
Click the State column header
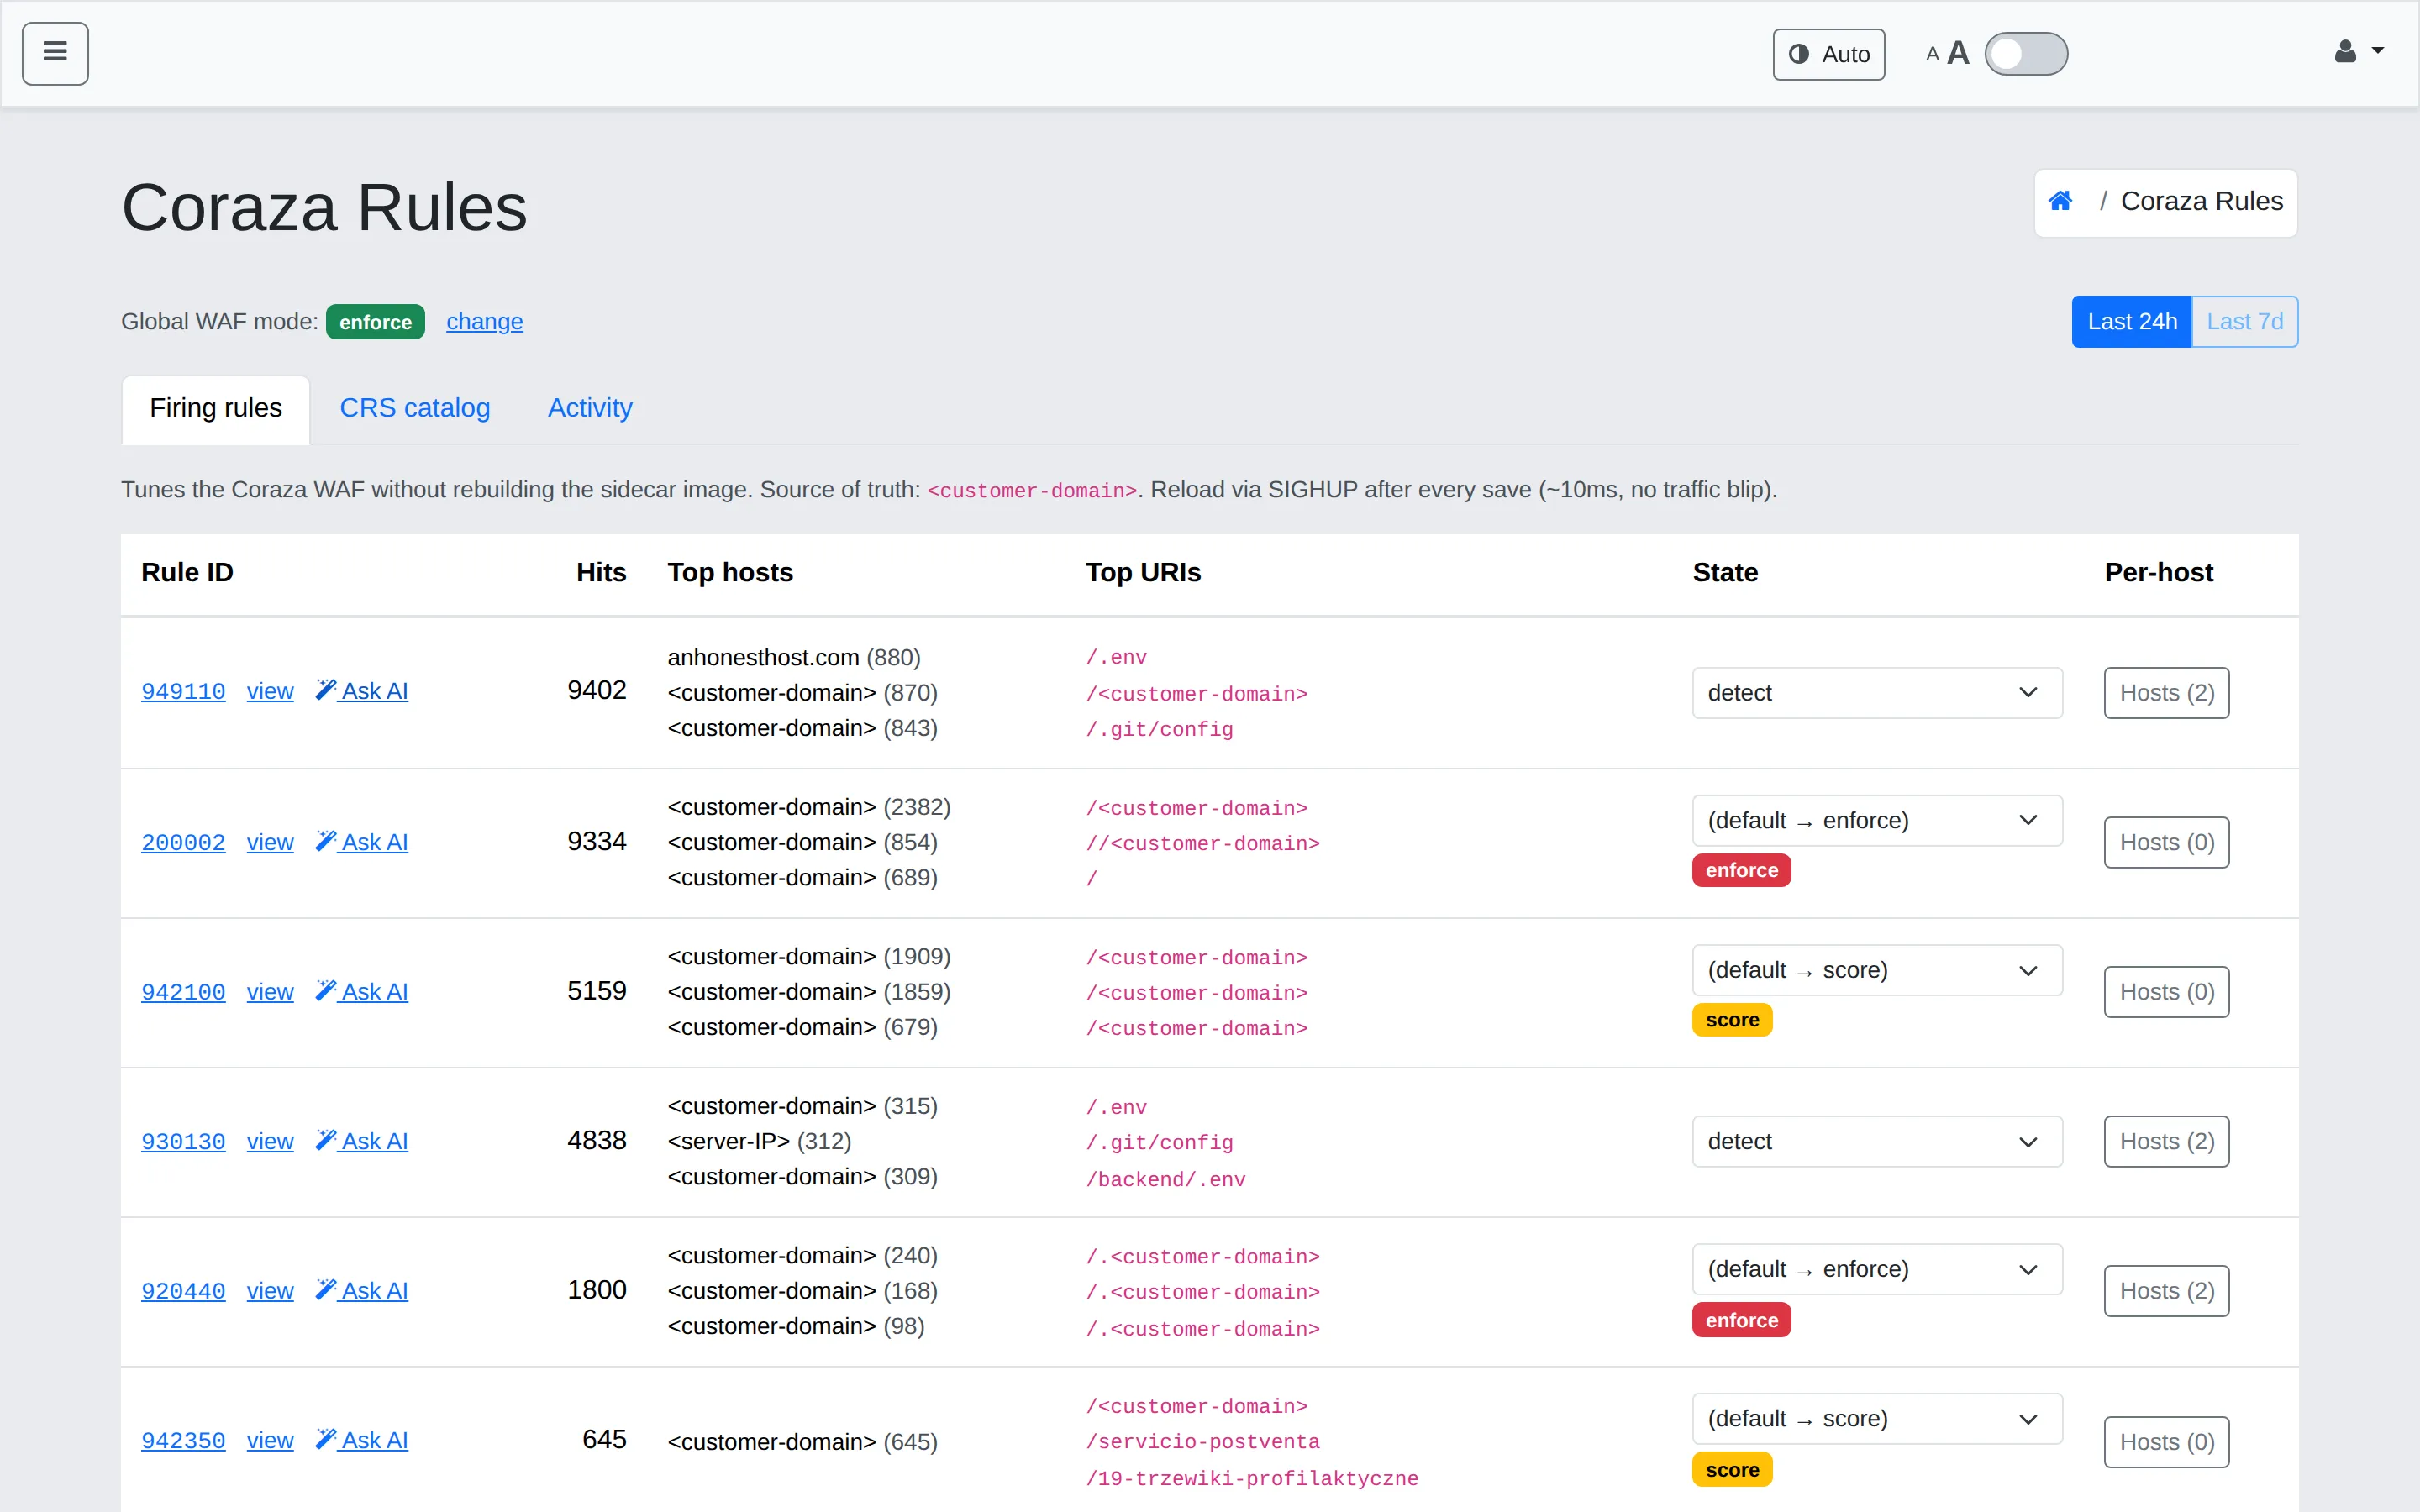pos(1725,573)
